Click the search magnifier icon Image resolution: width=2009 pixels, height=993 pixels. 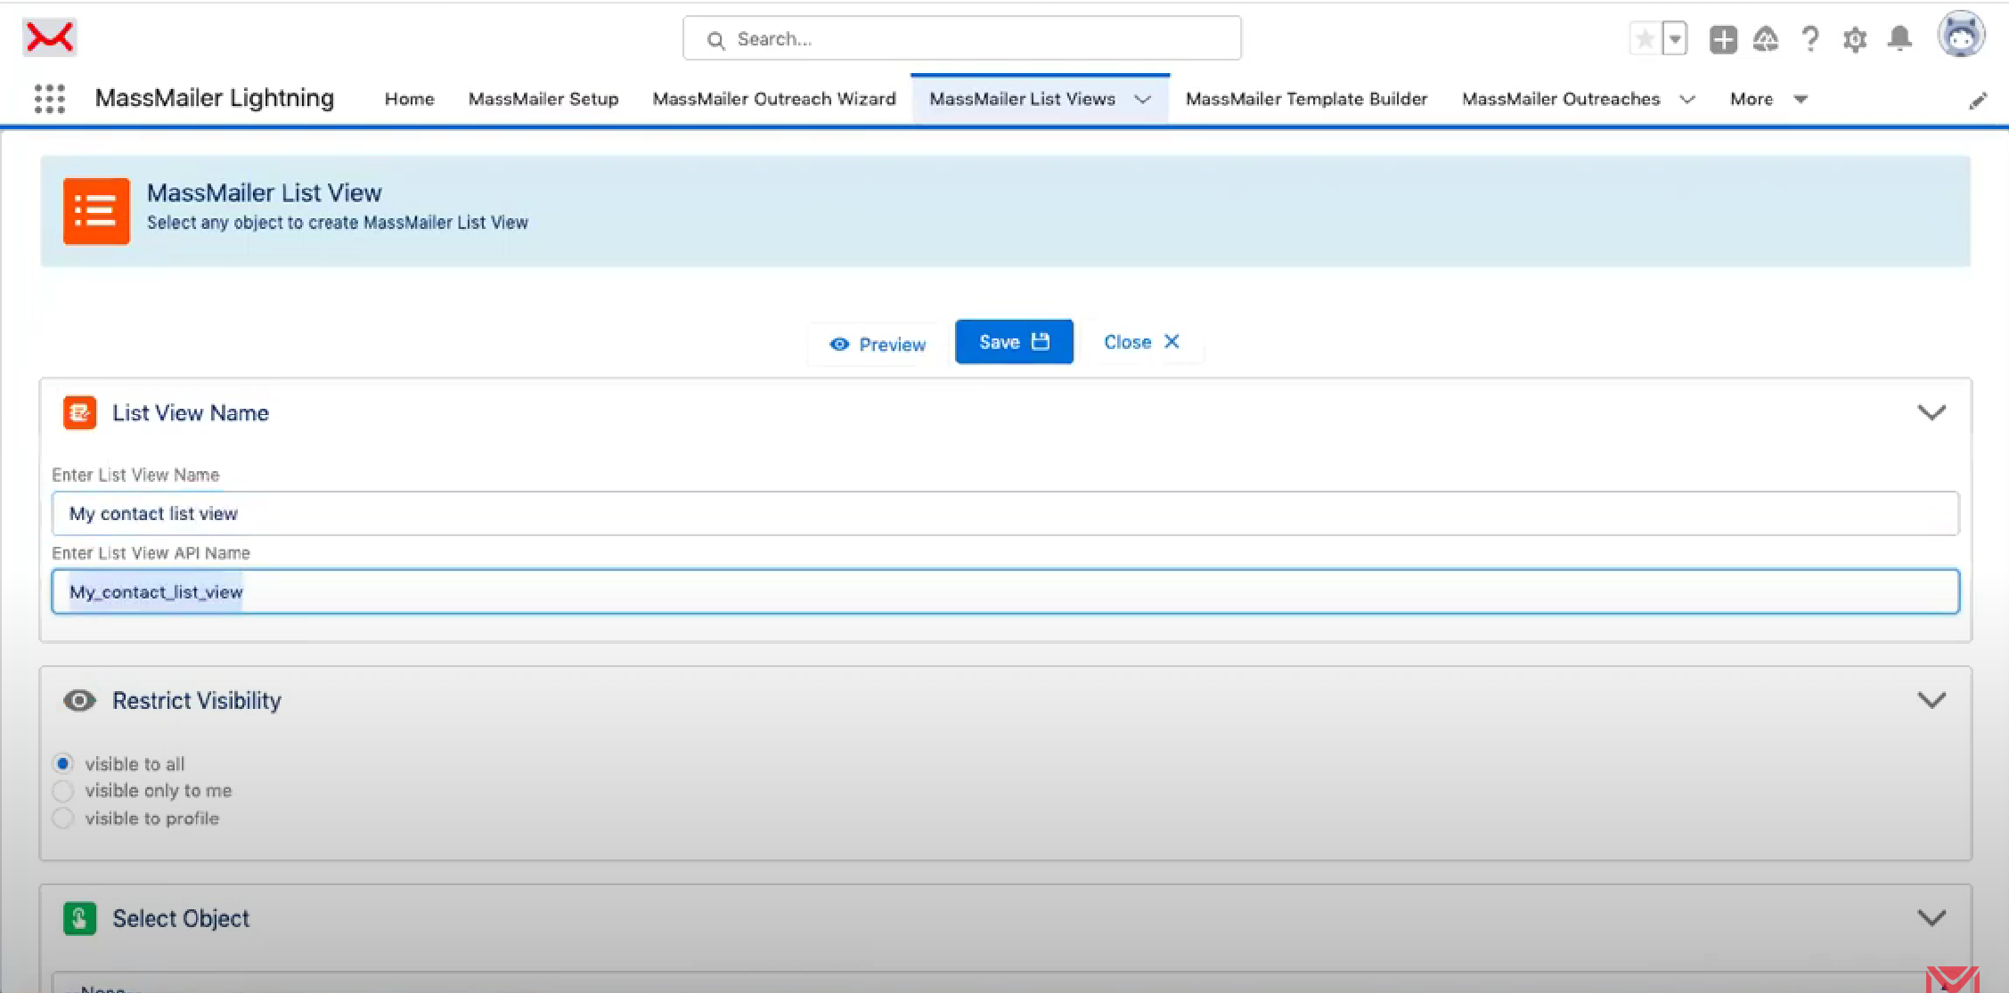point(715,40)
